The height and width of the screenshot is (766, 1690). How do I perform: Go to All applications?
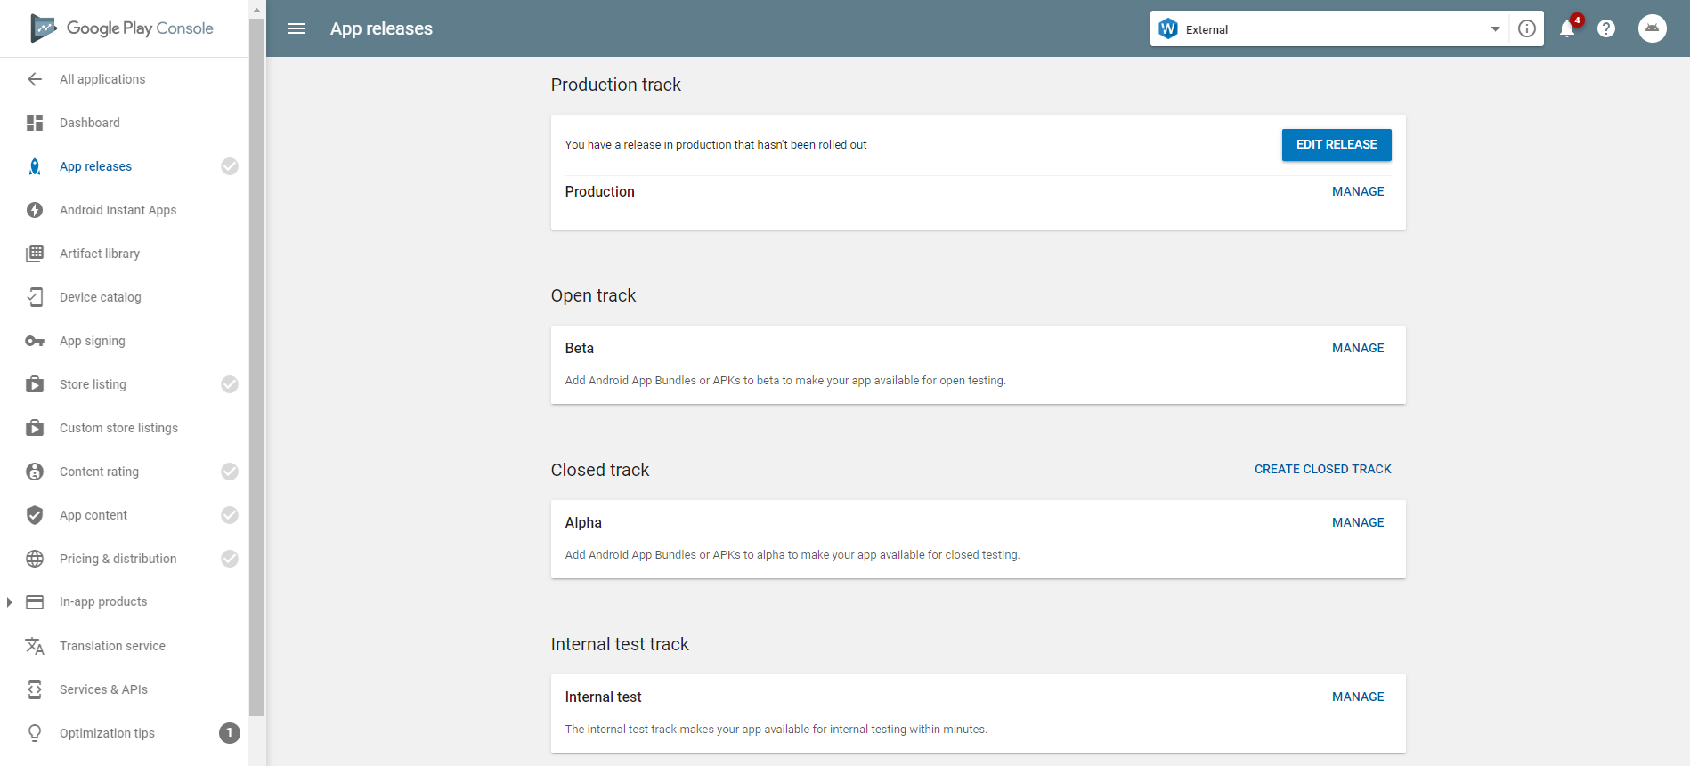point(102,79)
